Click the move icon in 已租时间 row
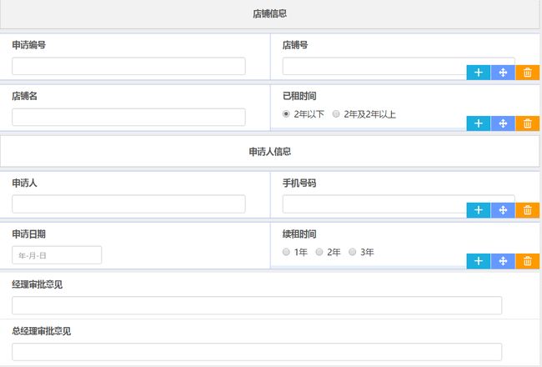 [x=503, y=123]
